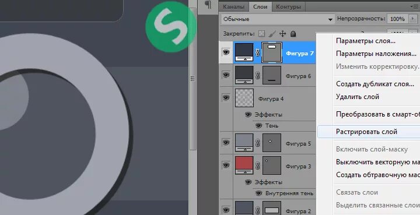Click Фигура 2 fill color thumbnail
This screenshot has height=215, width=420.
coord(244,208)
